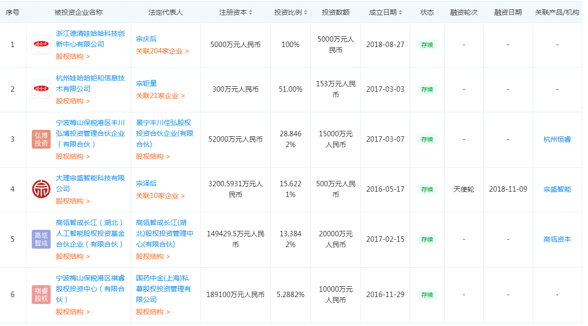Expand 股权结构 for 杭州娃哈哈钜和信息技术
Screen dimensions: 588x326
point(73,101)
